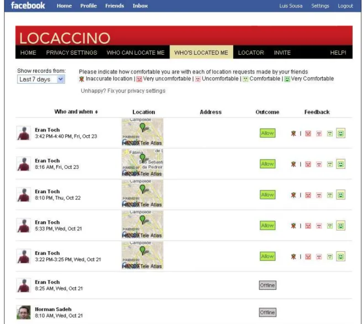
Task: Click the facebook logo
Action: tap(28, 6)
